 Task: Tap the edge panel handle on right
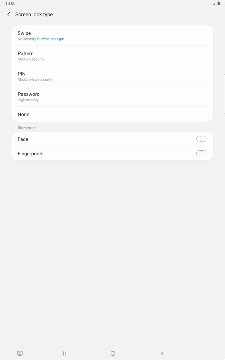tap(224, 94)
